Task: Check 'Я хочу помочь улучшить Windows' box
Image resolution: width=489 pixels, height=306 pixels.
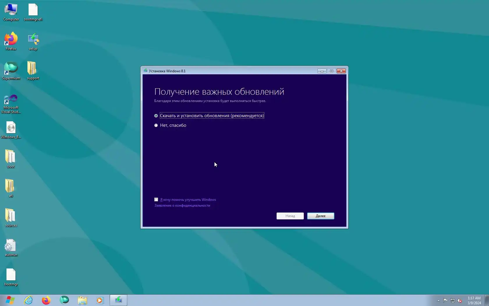Action: point(156,200)
